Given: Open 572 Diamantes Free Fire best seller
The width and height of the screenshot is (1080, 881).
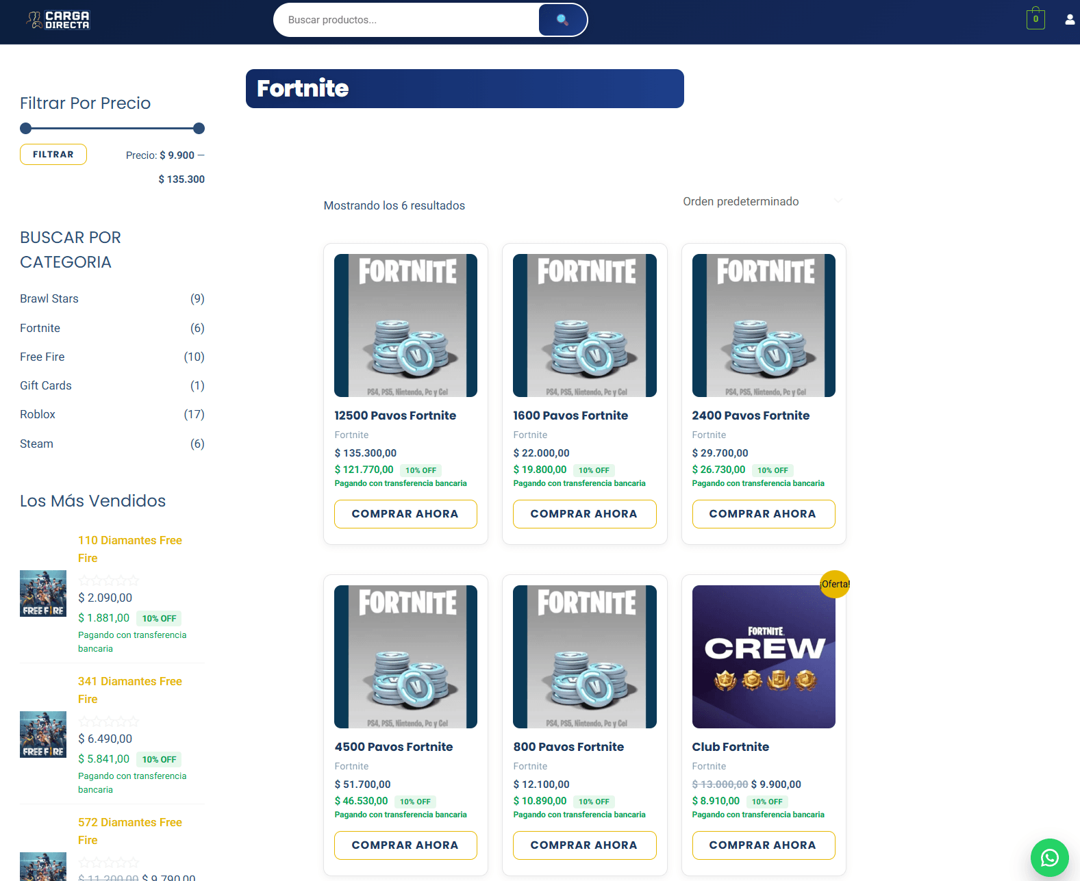Looking at the screenshot, I should pyautogui.click(x=130, y=831).
